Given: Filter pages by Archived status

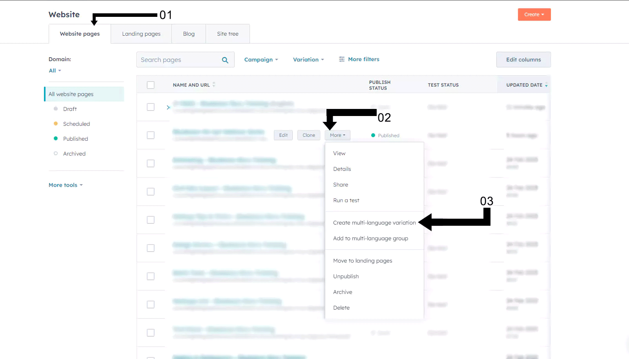Looking at the screenshot, I should point(74,154).
